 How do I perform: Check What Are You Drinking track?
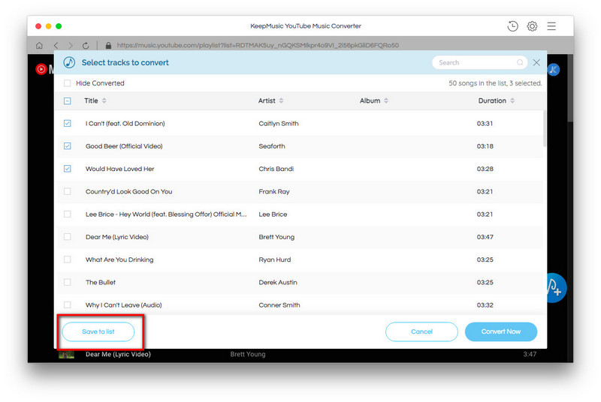click(68, 259)
